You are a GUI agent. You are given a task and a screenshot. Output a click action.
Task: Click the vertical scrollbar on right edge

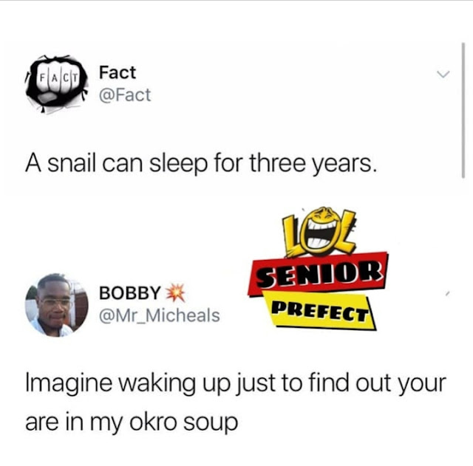point(463,111)
